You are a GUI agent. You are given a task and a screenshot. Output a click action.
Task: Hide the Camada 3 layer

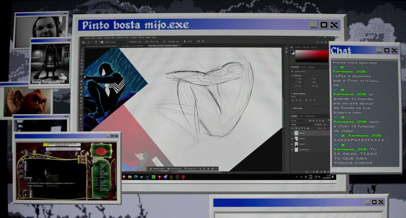tap(292, 133)
